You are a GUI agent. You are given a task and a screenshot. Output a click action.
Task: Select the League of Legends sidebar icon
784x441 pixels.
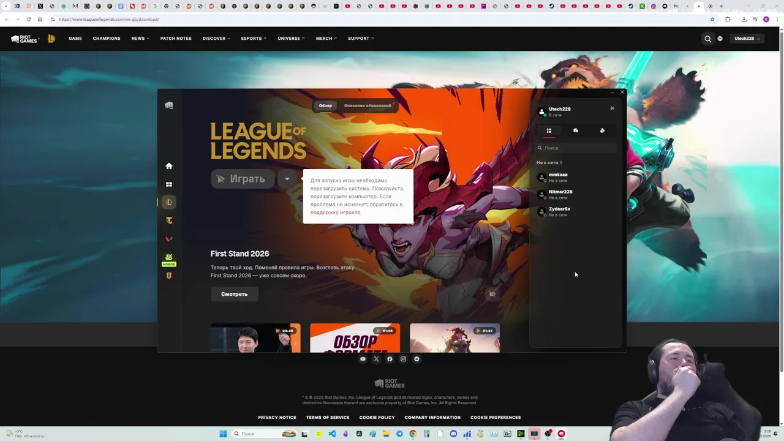[x=169, y=202]
